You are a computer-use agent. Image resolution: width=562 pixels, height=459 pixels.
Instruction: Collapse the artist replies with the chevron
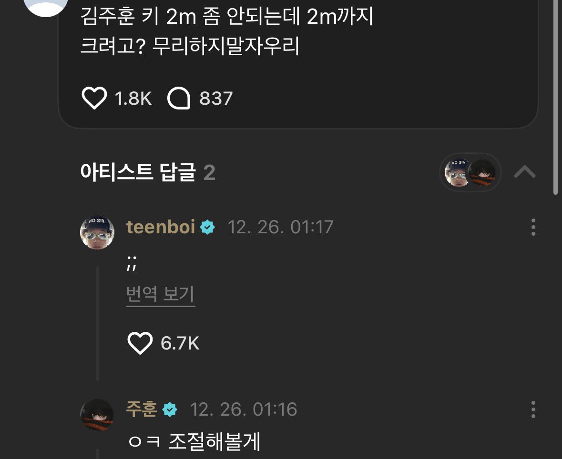[525, 171]
